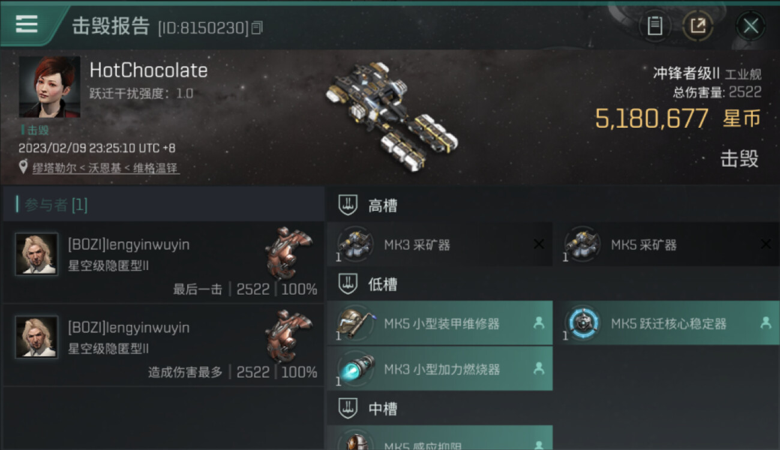View HotChocolate's character portrait
This screenshot has width=780, height=450.
click(x=49, y=87)
